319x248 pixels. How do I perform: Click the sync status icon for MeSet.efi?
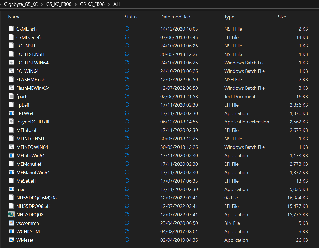click(127, 181)
